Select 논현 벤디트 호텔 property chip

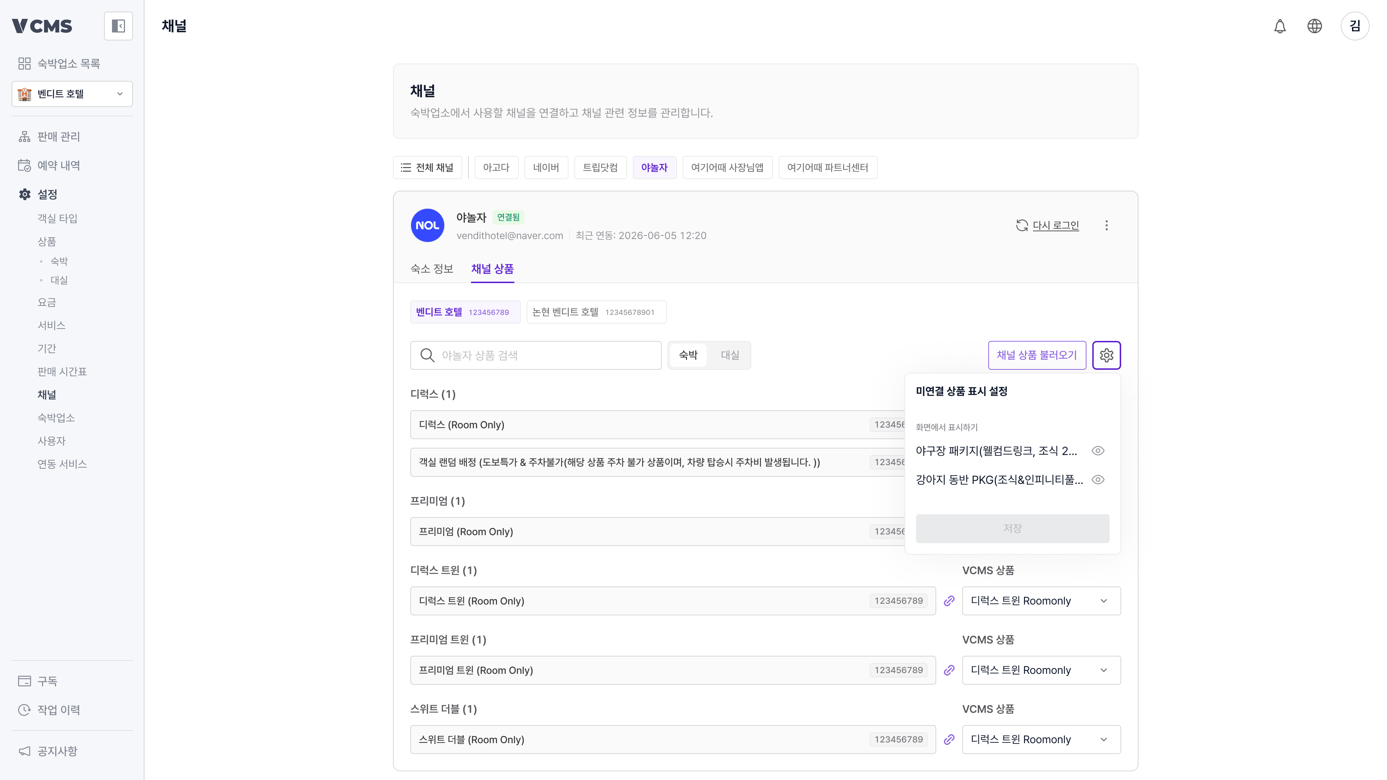596,312
